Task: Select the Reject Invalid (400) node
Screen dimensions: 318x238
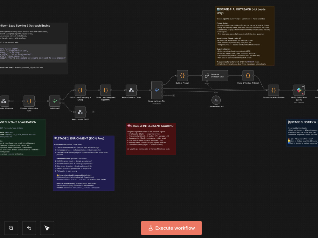Action: click(x=80, y=112)
